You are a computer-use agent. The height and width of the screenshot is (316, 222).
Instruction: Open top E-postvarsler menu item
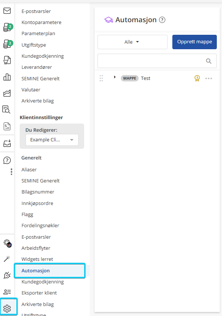click(x=36, y=11)
